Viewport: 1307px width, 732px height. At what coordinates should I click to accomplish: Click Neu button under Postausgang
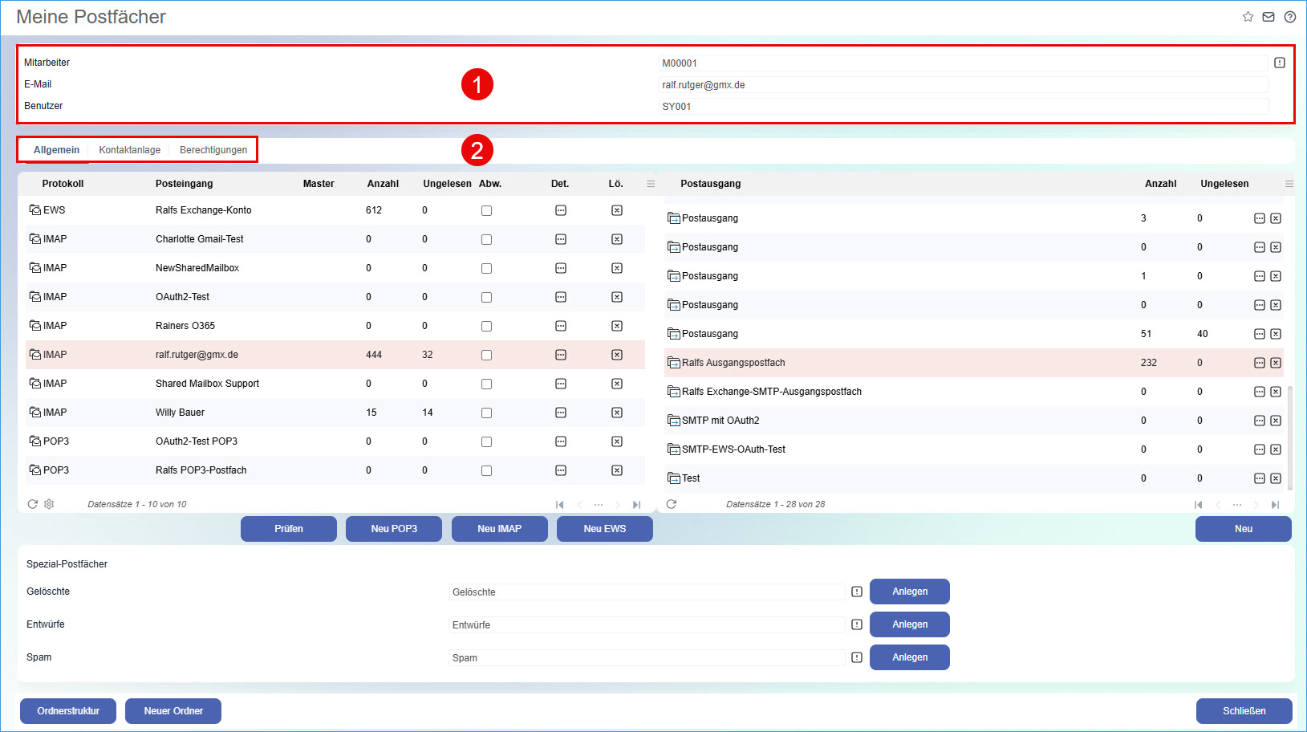(x=1244, y=529)
